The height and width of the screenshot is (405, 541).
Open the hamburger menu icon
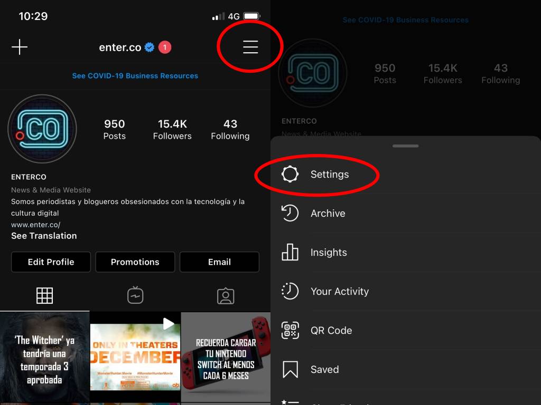pyautogui.click(x=250, y=47)
